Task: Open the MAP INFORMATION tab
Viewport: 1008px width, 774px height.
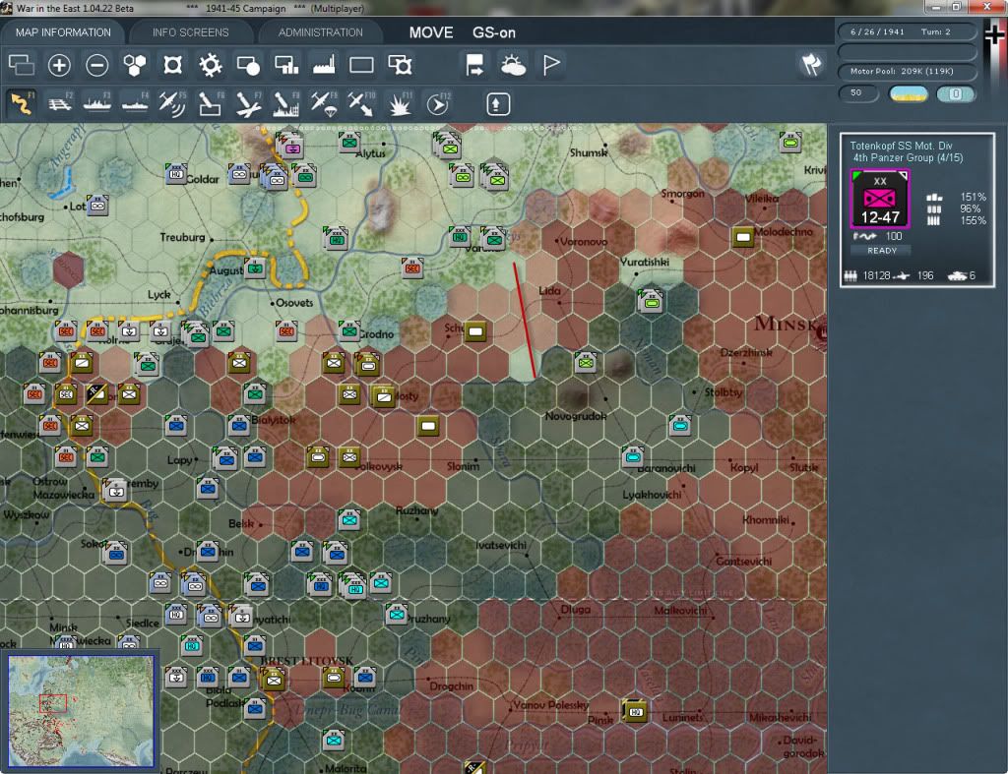Action: tap(63, 32)
